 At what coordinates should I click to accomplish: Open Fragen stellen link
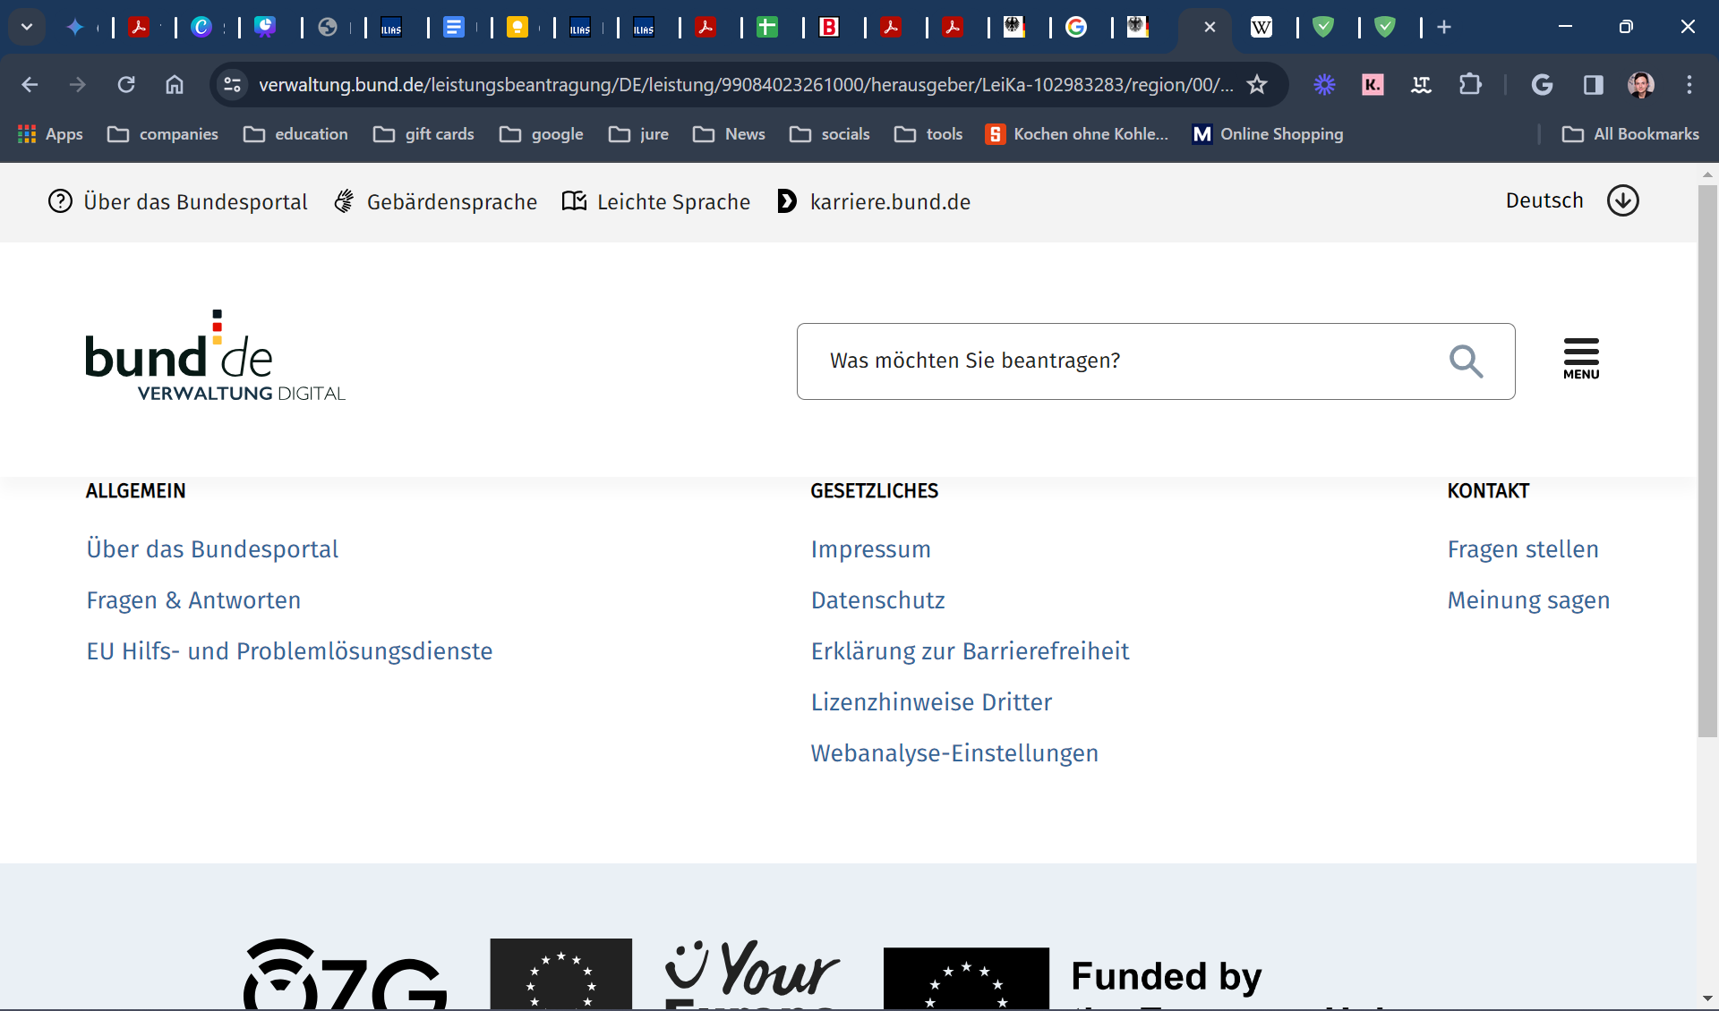pos(1523,549)
